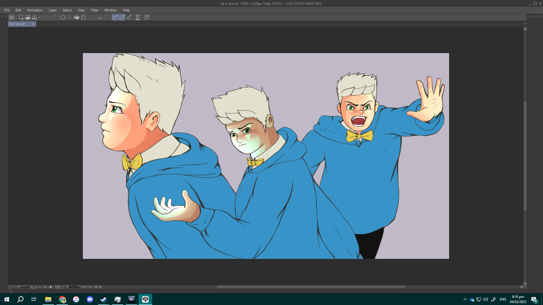
Task: Expand second left palette dock arrows
Action: pos(6,16)
